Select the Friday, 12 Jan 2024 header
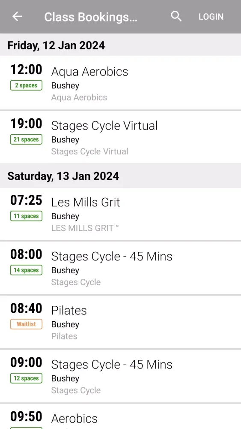The height and width of the screenshot is (429, 241). 56,45
